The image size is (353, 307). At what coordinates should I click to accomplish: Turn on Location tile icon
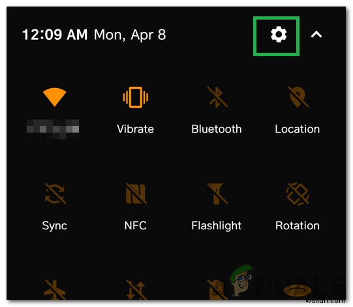tap(298, 97)
